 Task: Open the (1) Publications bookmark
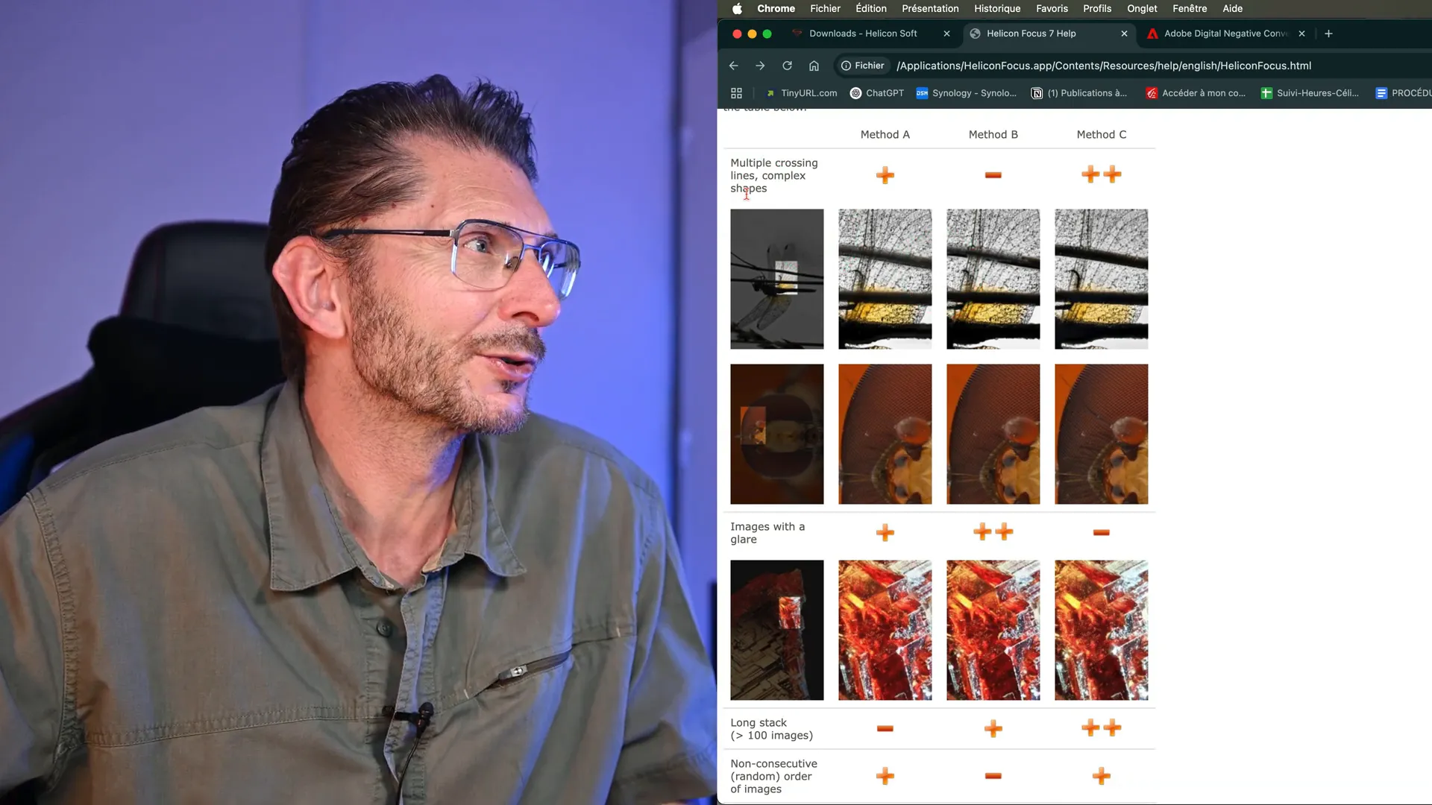(1079, 93)
